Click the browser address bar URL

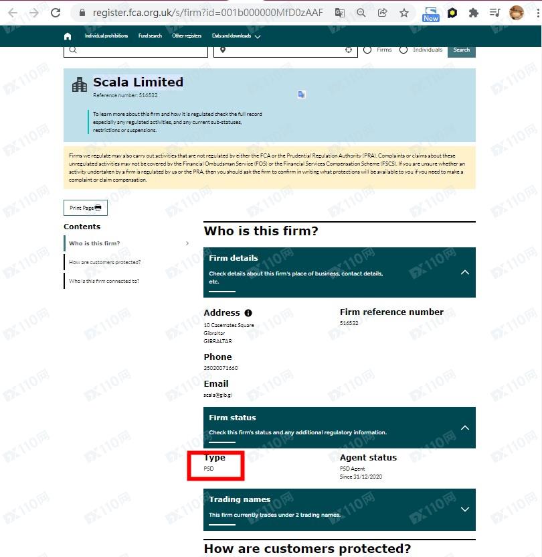[208, 13]
